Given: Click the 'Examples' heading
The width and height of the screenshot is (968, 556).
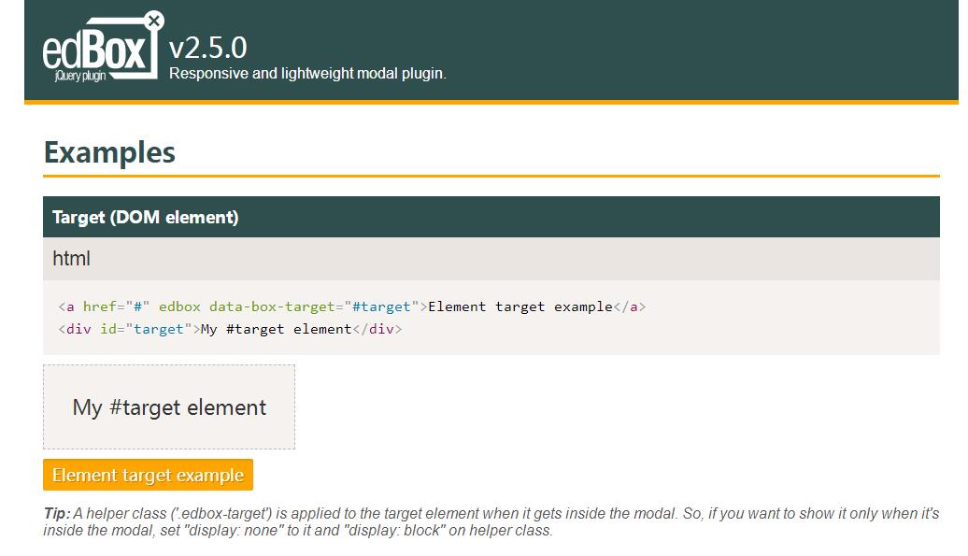Looking at the screenshot, I should (x=109, y=152).
